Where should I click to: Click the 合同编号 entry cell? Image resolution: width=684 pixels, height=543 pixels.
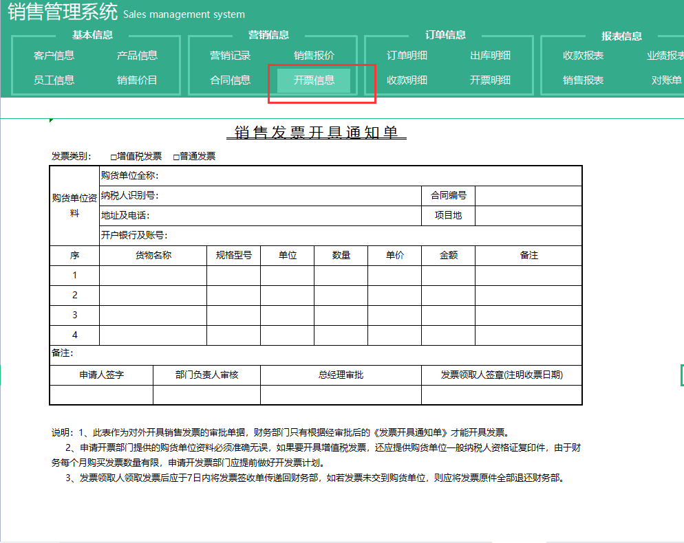pos(528,195)
